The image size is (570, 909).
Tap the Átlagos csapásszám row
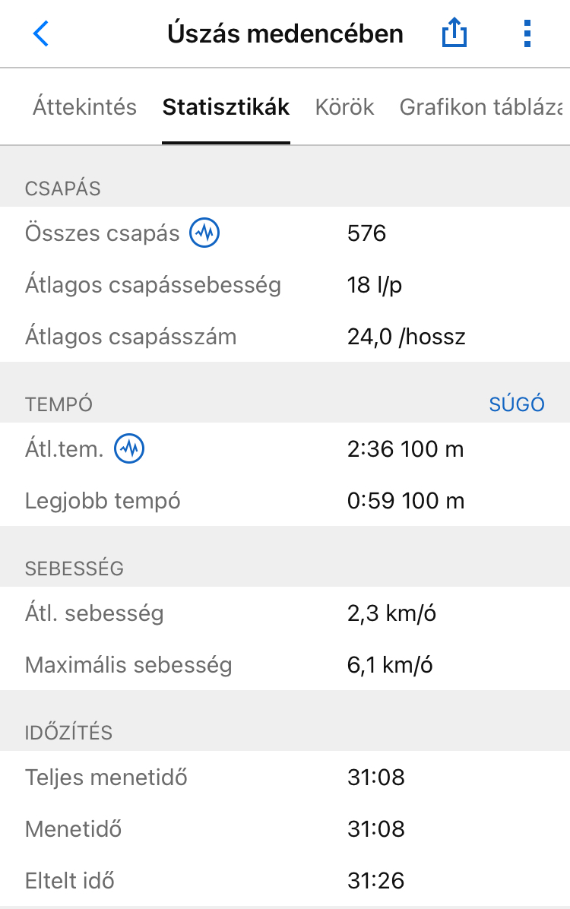click(x=285, y=337)
